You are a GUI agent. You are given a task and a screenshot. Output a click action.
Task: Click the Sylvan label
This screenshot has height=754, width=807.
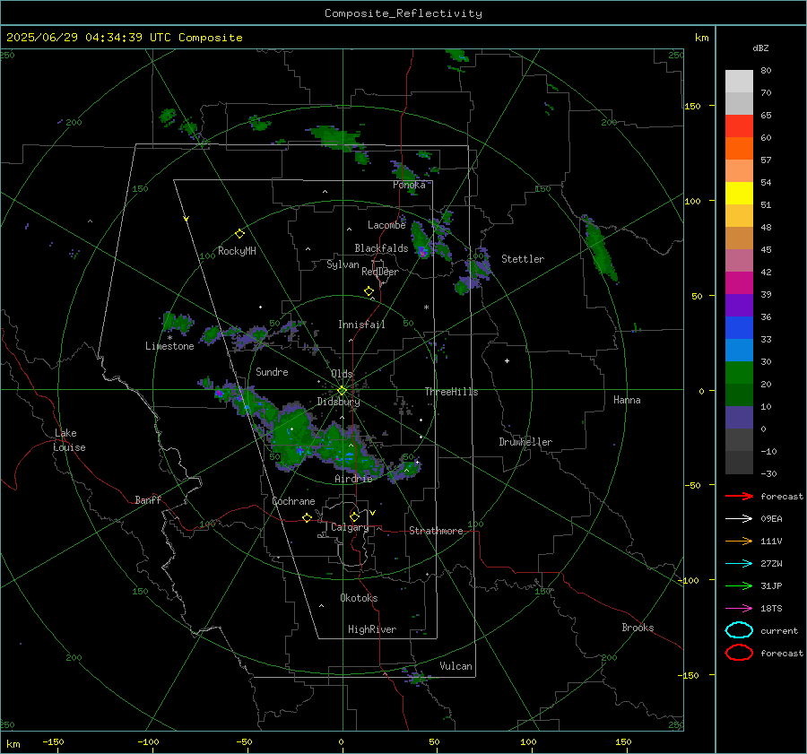343,264
